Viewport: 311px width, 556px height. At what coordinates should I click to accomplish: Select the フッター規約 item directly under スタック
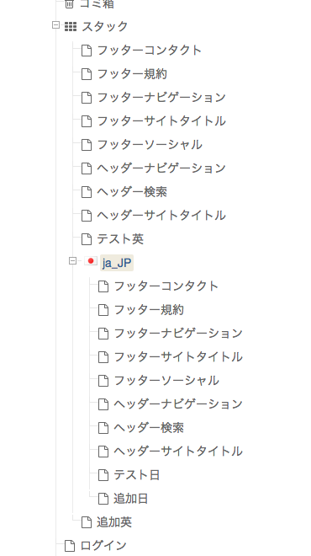pyautogui.click(x=132, y=74)
